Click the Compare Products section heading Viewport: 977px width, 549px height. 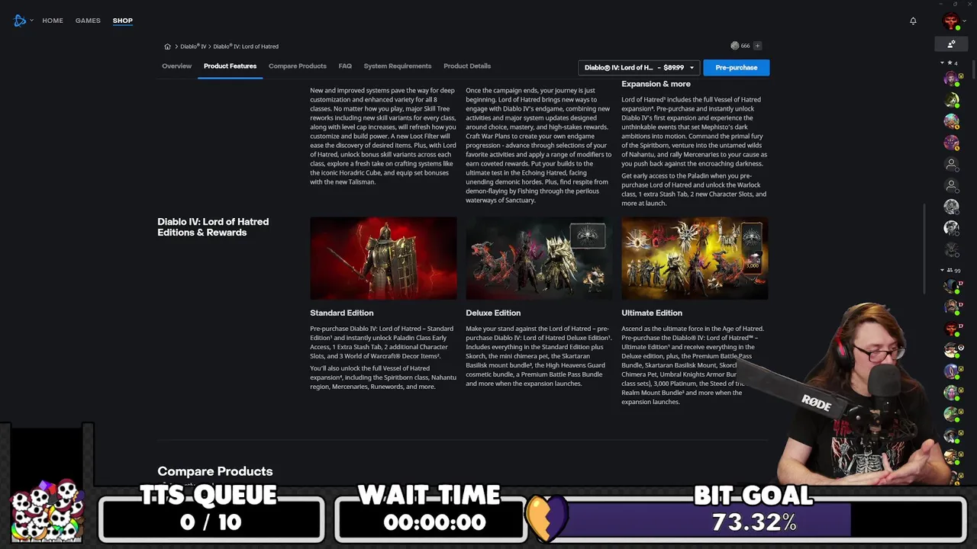pyautogui.click(x=214, y=471)
